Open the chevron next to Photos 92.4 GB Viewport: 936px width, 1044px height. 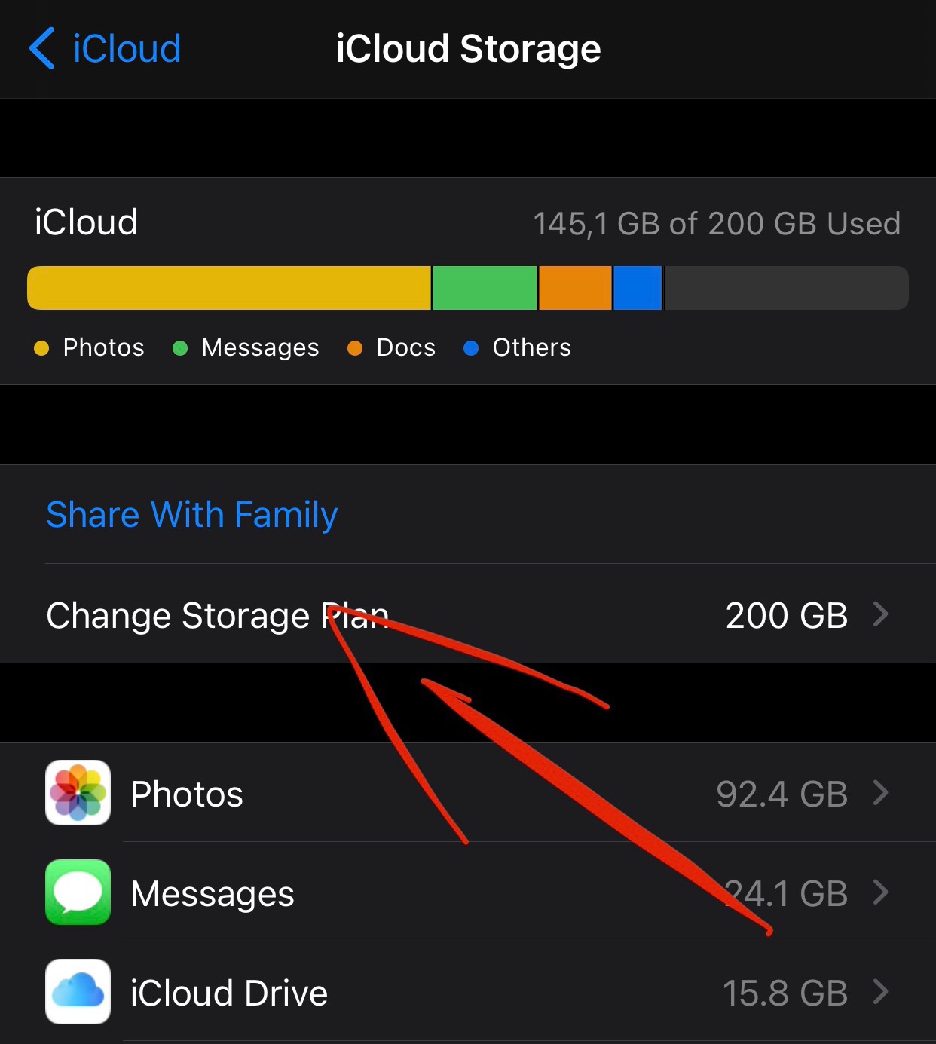pyautogui.click(x=880, y=793)
